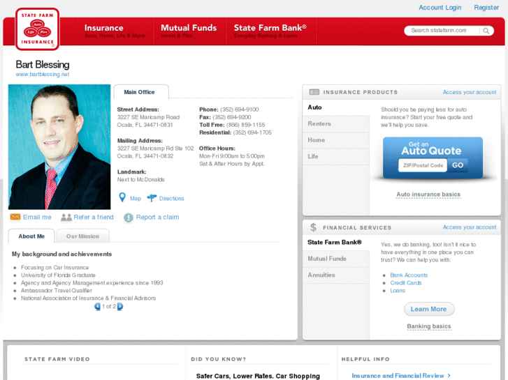
Task: Click the map pin icon
Action: tap(122, 197)
